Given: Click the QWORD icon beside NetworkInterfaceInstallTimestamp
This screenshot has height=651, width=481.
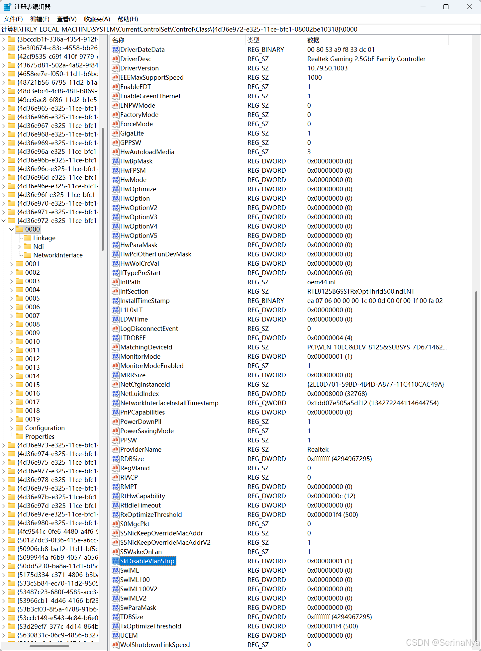Looking at the screenshot, I should coord(115,403).
